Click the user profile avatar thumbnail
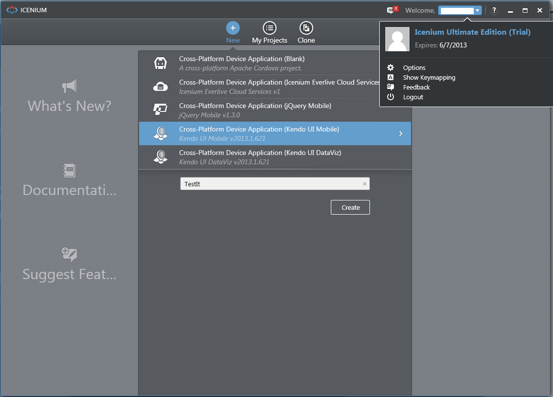 (397, 39)
